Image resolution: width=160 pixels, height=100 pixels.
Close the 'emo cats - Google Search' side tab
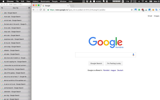pyautogui.click(x=29, y=35)
